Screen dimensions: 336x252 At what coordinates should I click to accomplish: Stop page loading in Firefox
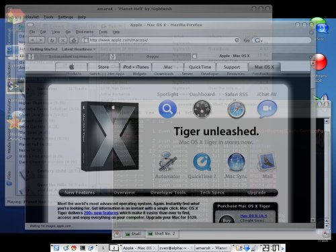[x=63, y=40]
